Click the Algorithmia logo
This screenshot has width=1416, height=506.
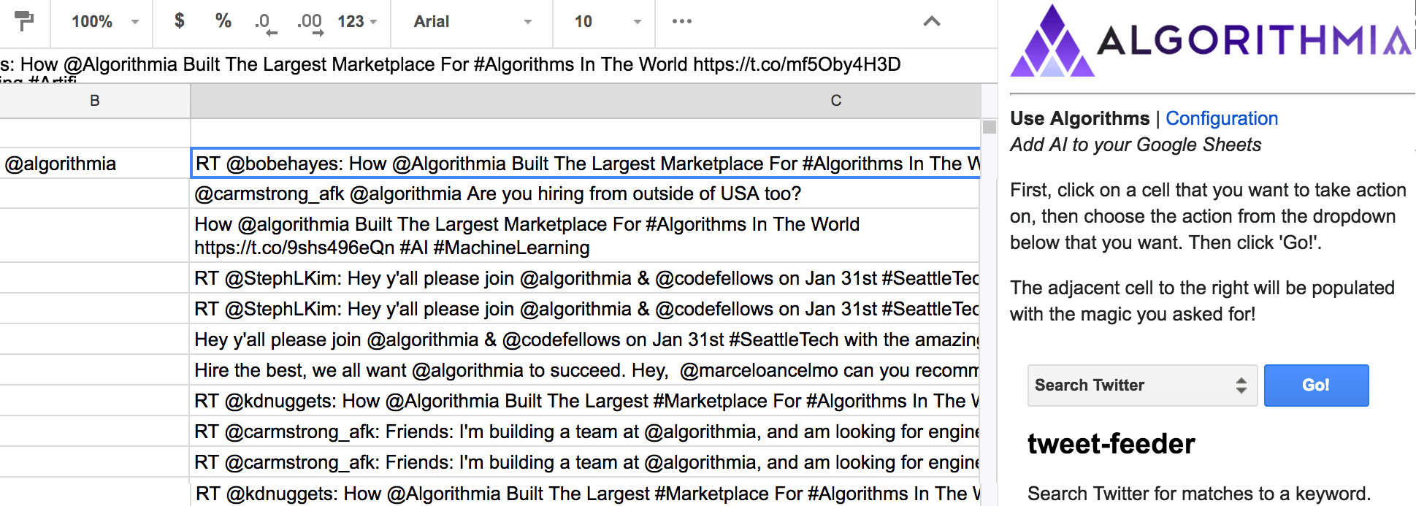point(1211,41)
